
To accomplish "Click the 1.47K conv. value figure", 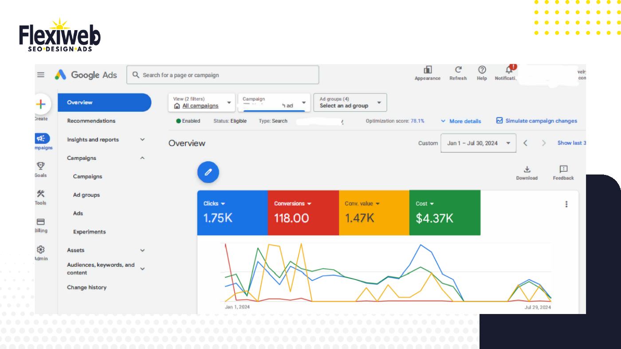I will [x=361, y=218].
